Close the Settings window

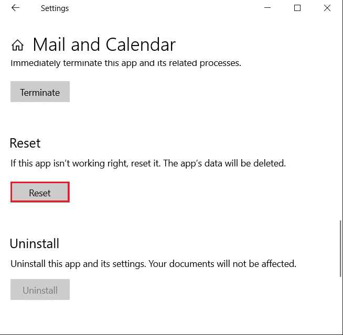(x=327, y=8)
